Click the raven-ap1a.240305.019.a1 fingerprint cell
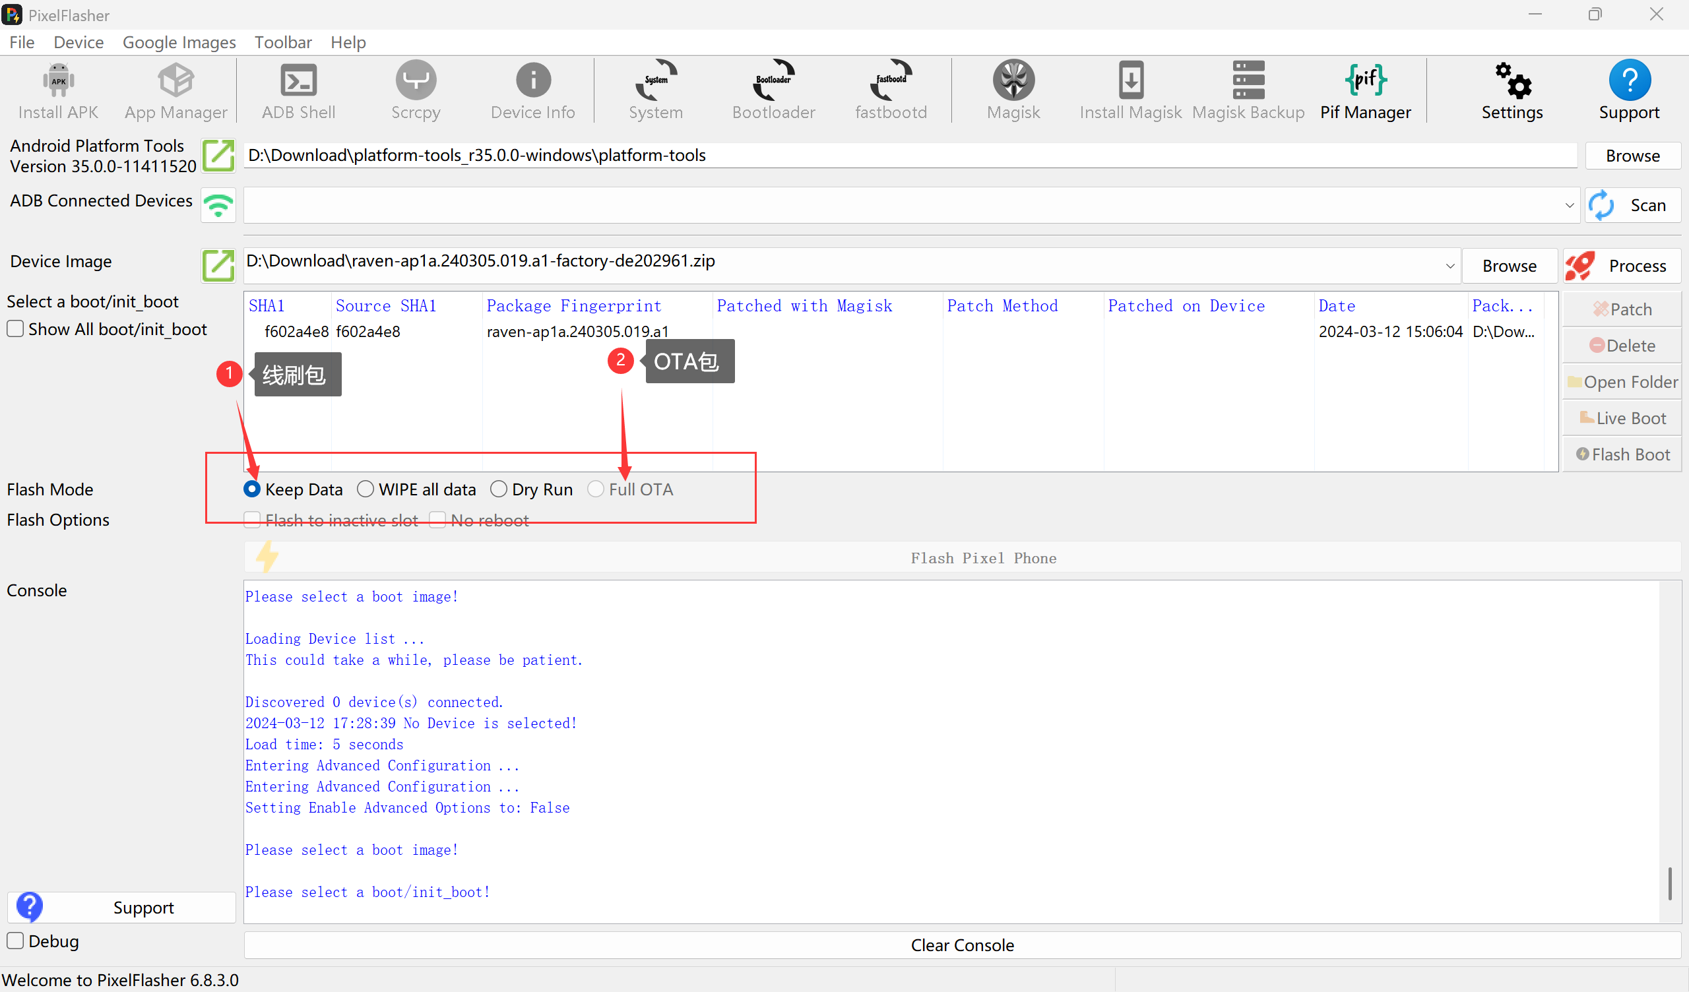Image resolution: width=1689 pixels, height=992 pixels. pyautogui.click(x=577, y=331)
